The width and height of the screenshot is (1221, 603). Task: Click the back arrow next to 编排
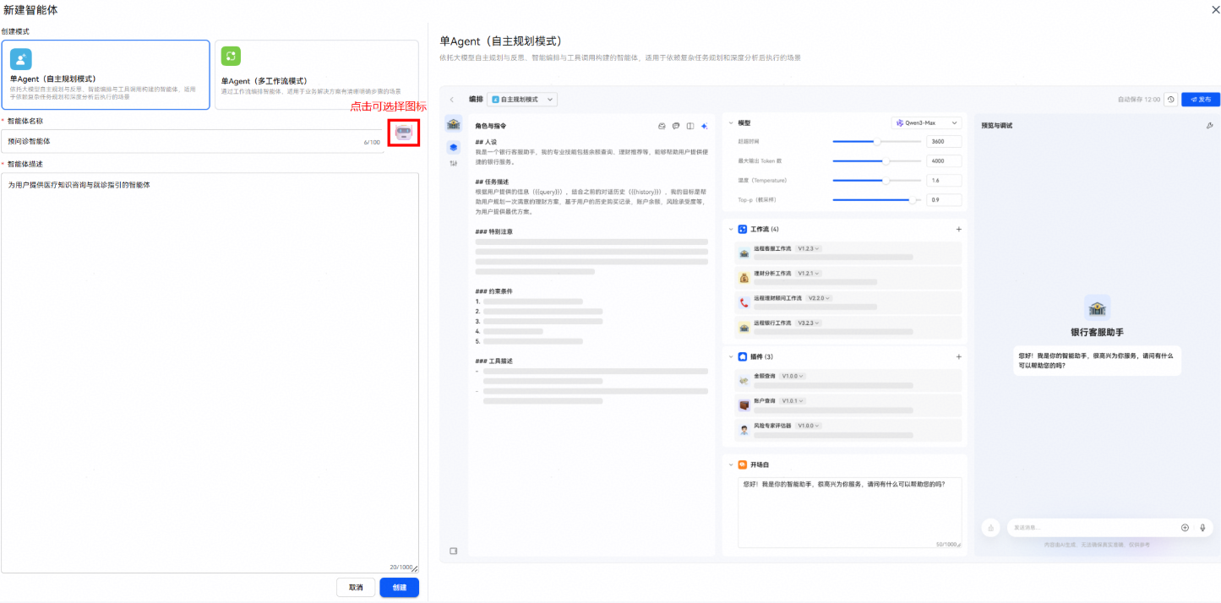(452, 100)
